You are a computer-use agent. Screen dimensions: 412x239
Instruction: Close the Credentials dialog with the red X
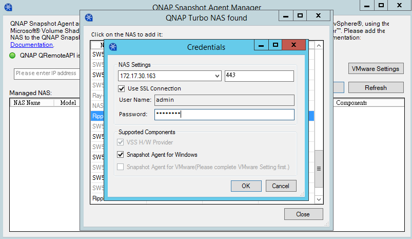pyautogui.click(x=293, y=45)
